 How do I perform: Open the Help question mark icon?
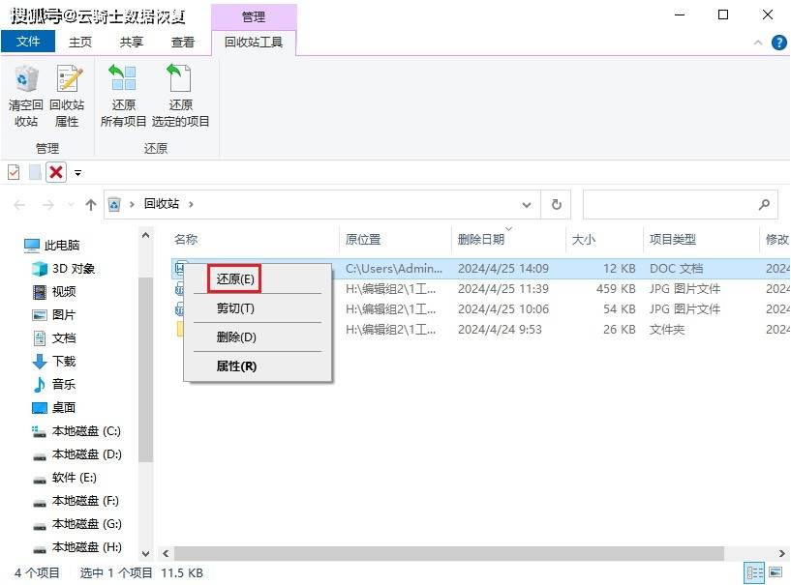pyautogui.click(x=778, y=43)
